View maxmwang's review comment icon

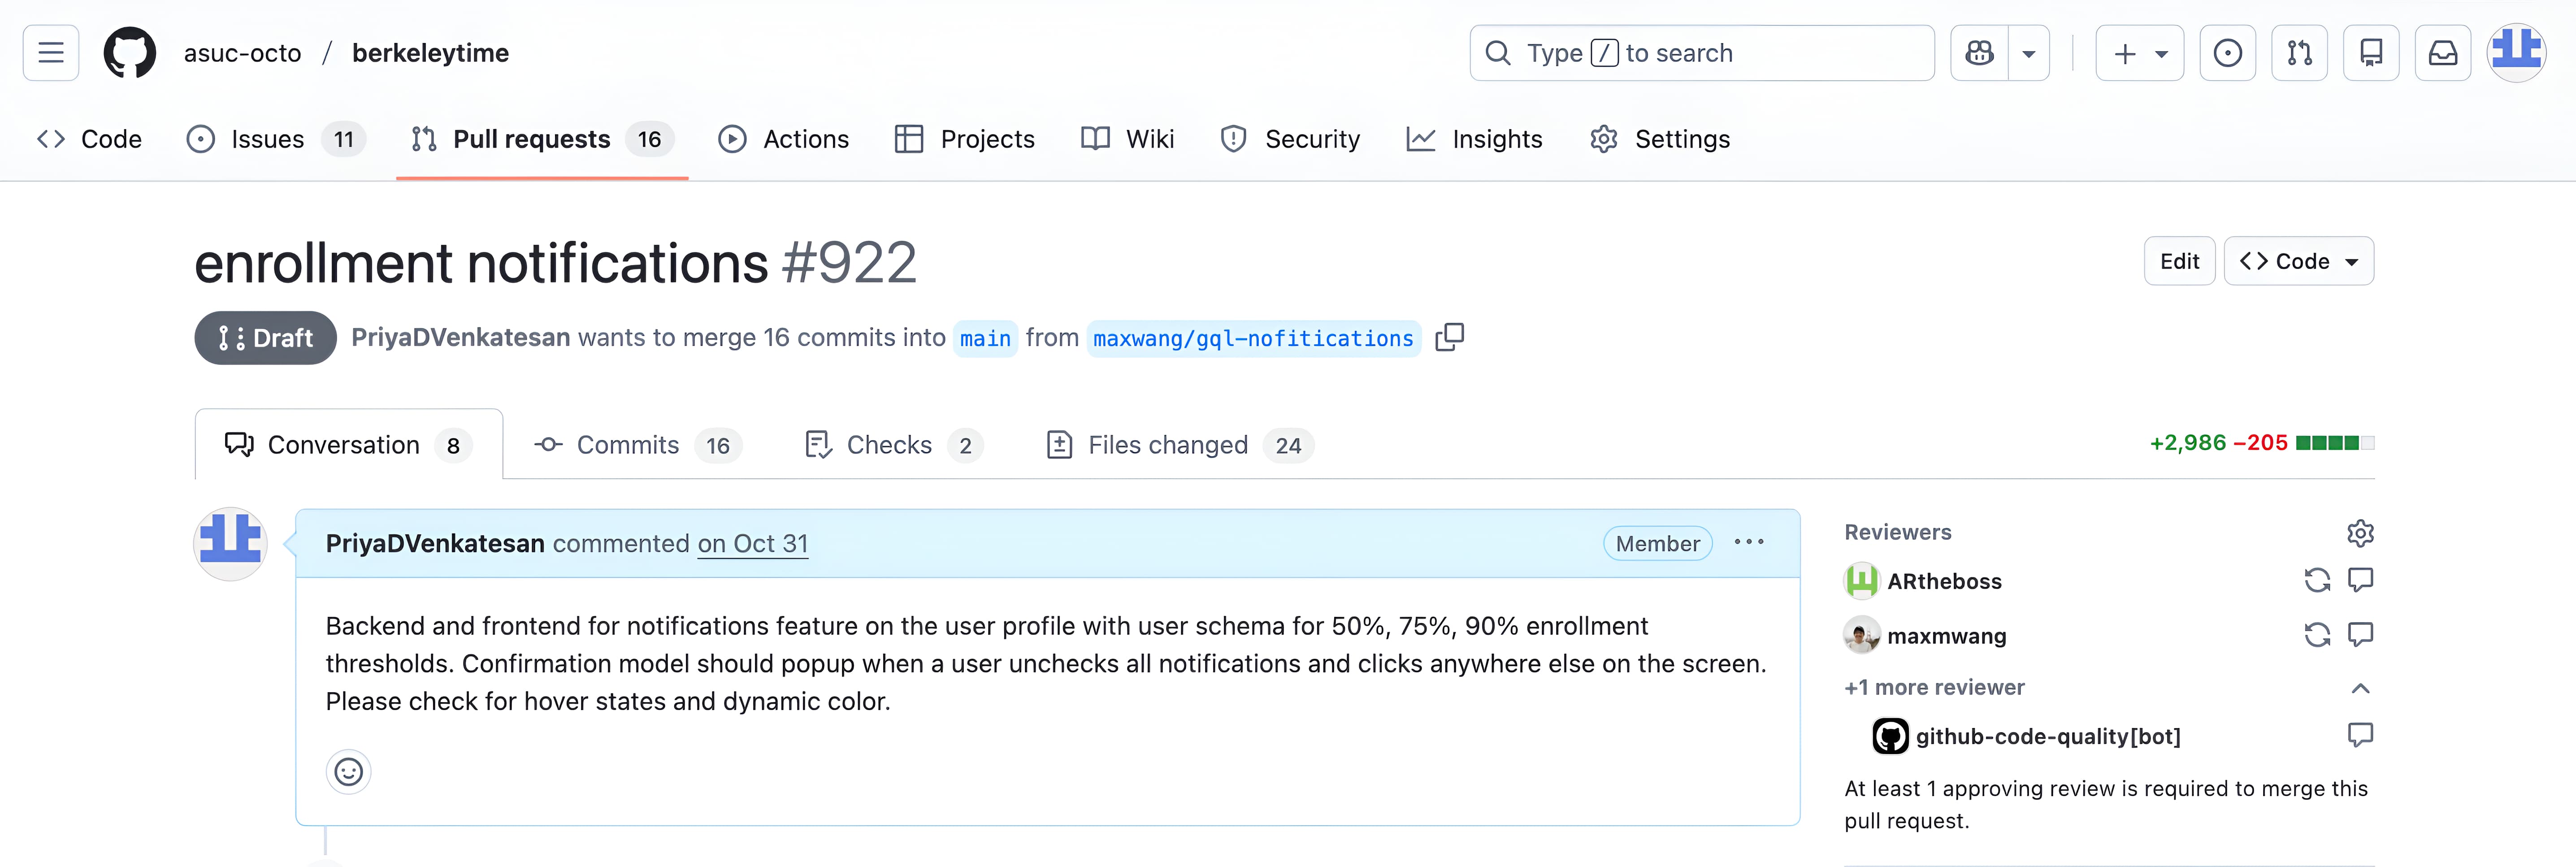pos(2360,634)
